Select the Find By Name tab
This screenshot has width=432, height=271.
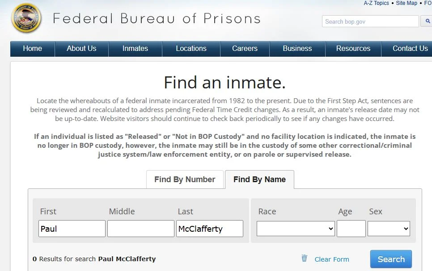coord(259,179)
